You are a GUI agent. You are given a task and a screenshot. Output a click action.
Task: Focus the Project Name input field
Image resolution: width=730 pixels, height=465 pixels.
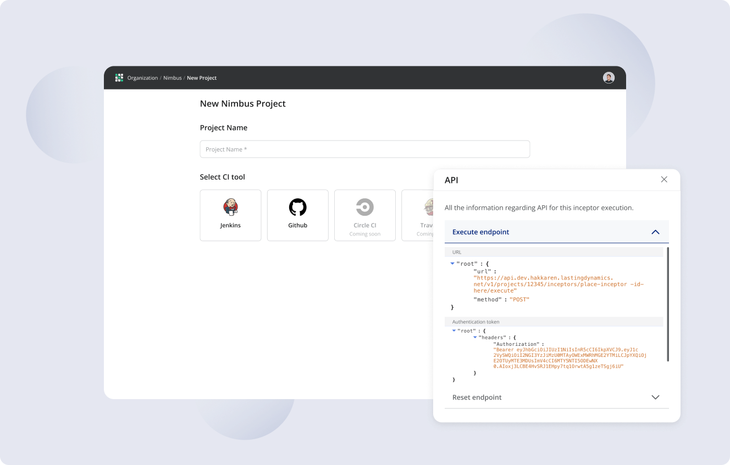click(364, 149)
